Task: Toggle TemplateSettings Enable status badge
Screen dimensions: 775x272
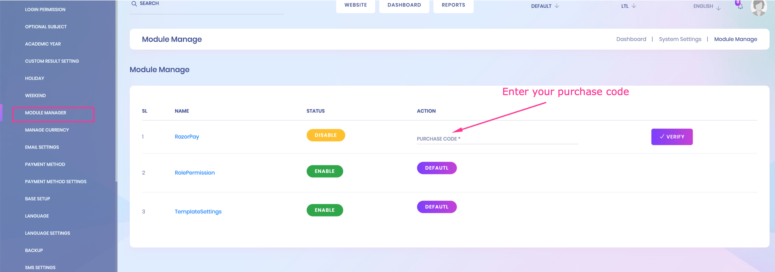Action: (325, 210)
